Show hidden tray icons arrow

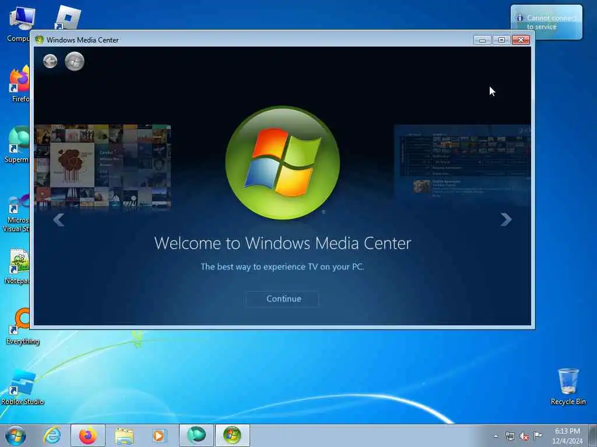[x=496, y=436]
